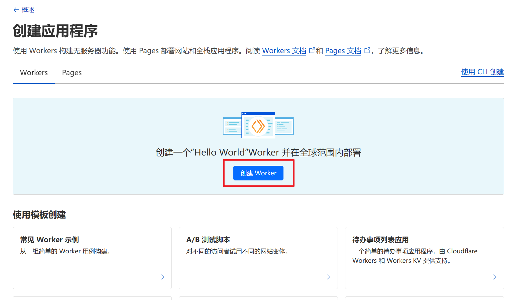Click the Hello World Worker heading text
This screenshot has height=300, width=519.
[x=258, y=152]
